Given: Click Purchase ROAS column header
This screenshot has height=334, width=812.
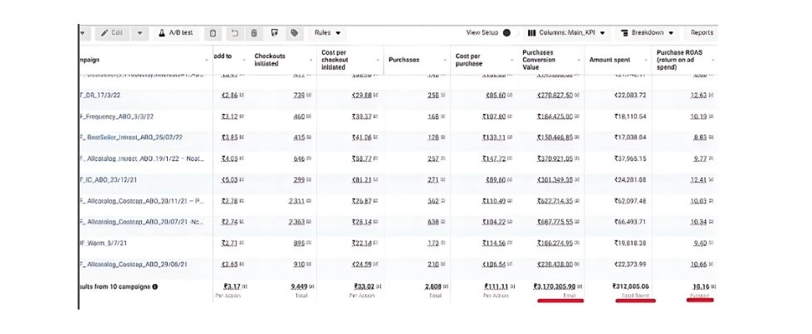Looking at the screenshot, I should click(685, 60).
